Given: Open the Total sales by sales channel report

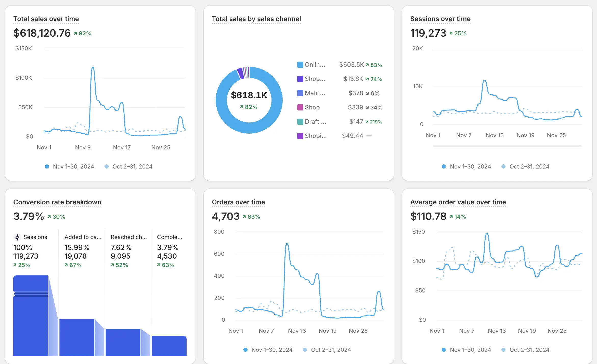Looking at the screenshot, I should pyautogui.click(x=256, y=19).
